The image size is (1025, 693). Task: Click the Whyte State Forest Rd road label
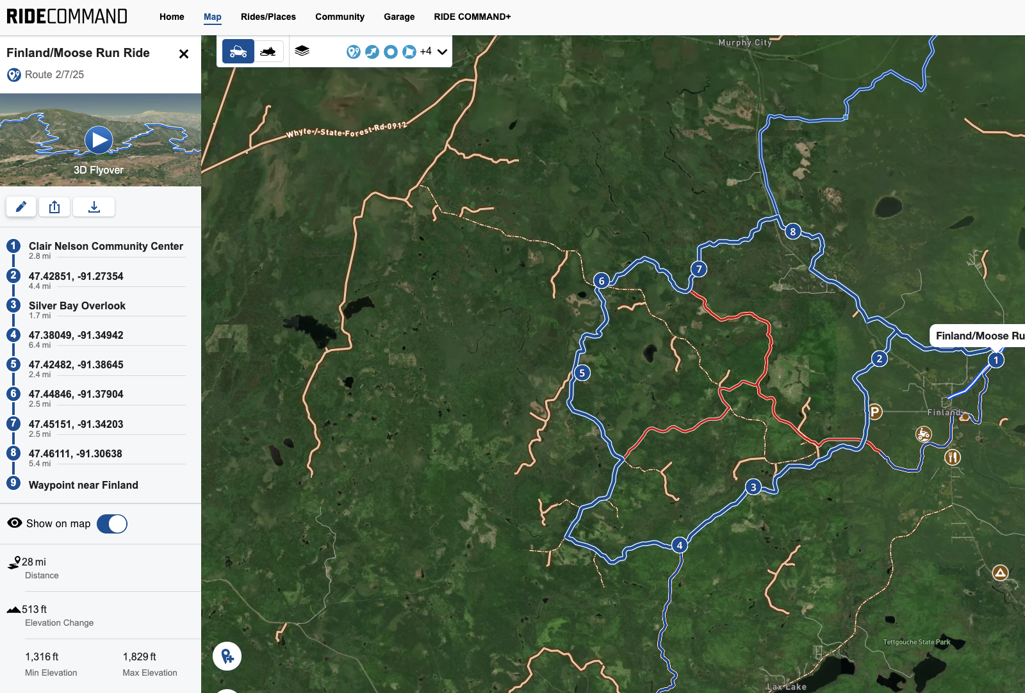(346, 130)
